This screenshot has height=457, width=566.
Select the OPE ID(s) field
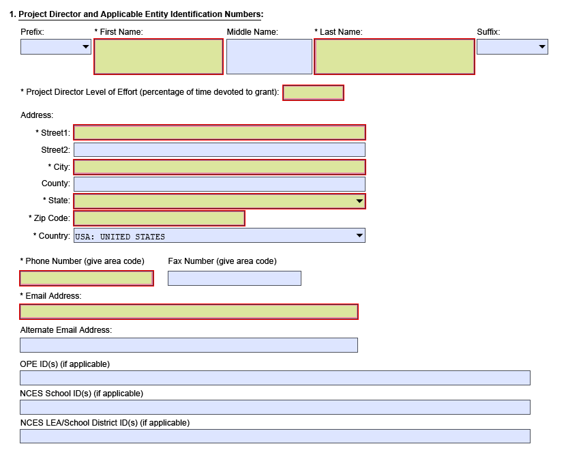click(273, 377)
